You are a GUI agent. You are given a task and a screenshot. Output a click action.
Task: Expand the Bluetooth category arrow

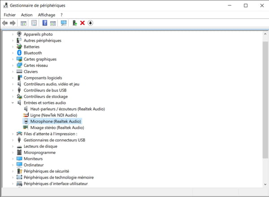coord(13,53)
